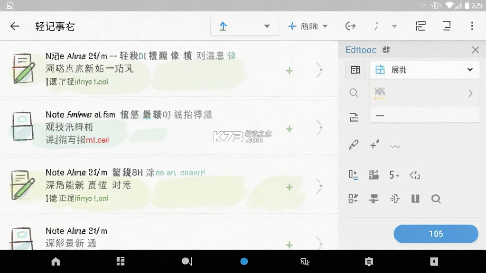Open the Note fmlrws el fsm title
Viewport: 486px width, 273px height.
coord(81,115)
